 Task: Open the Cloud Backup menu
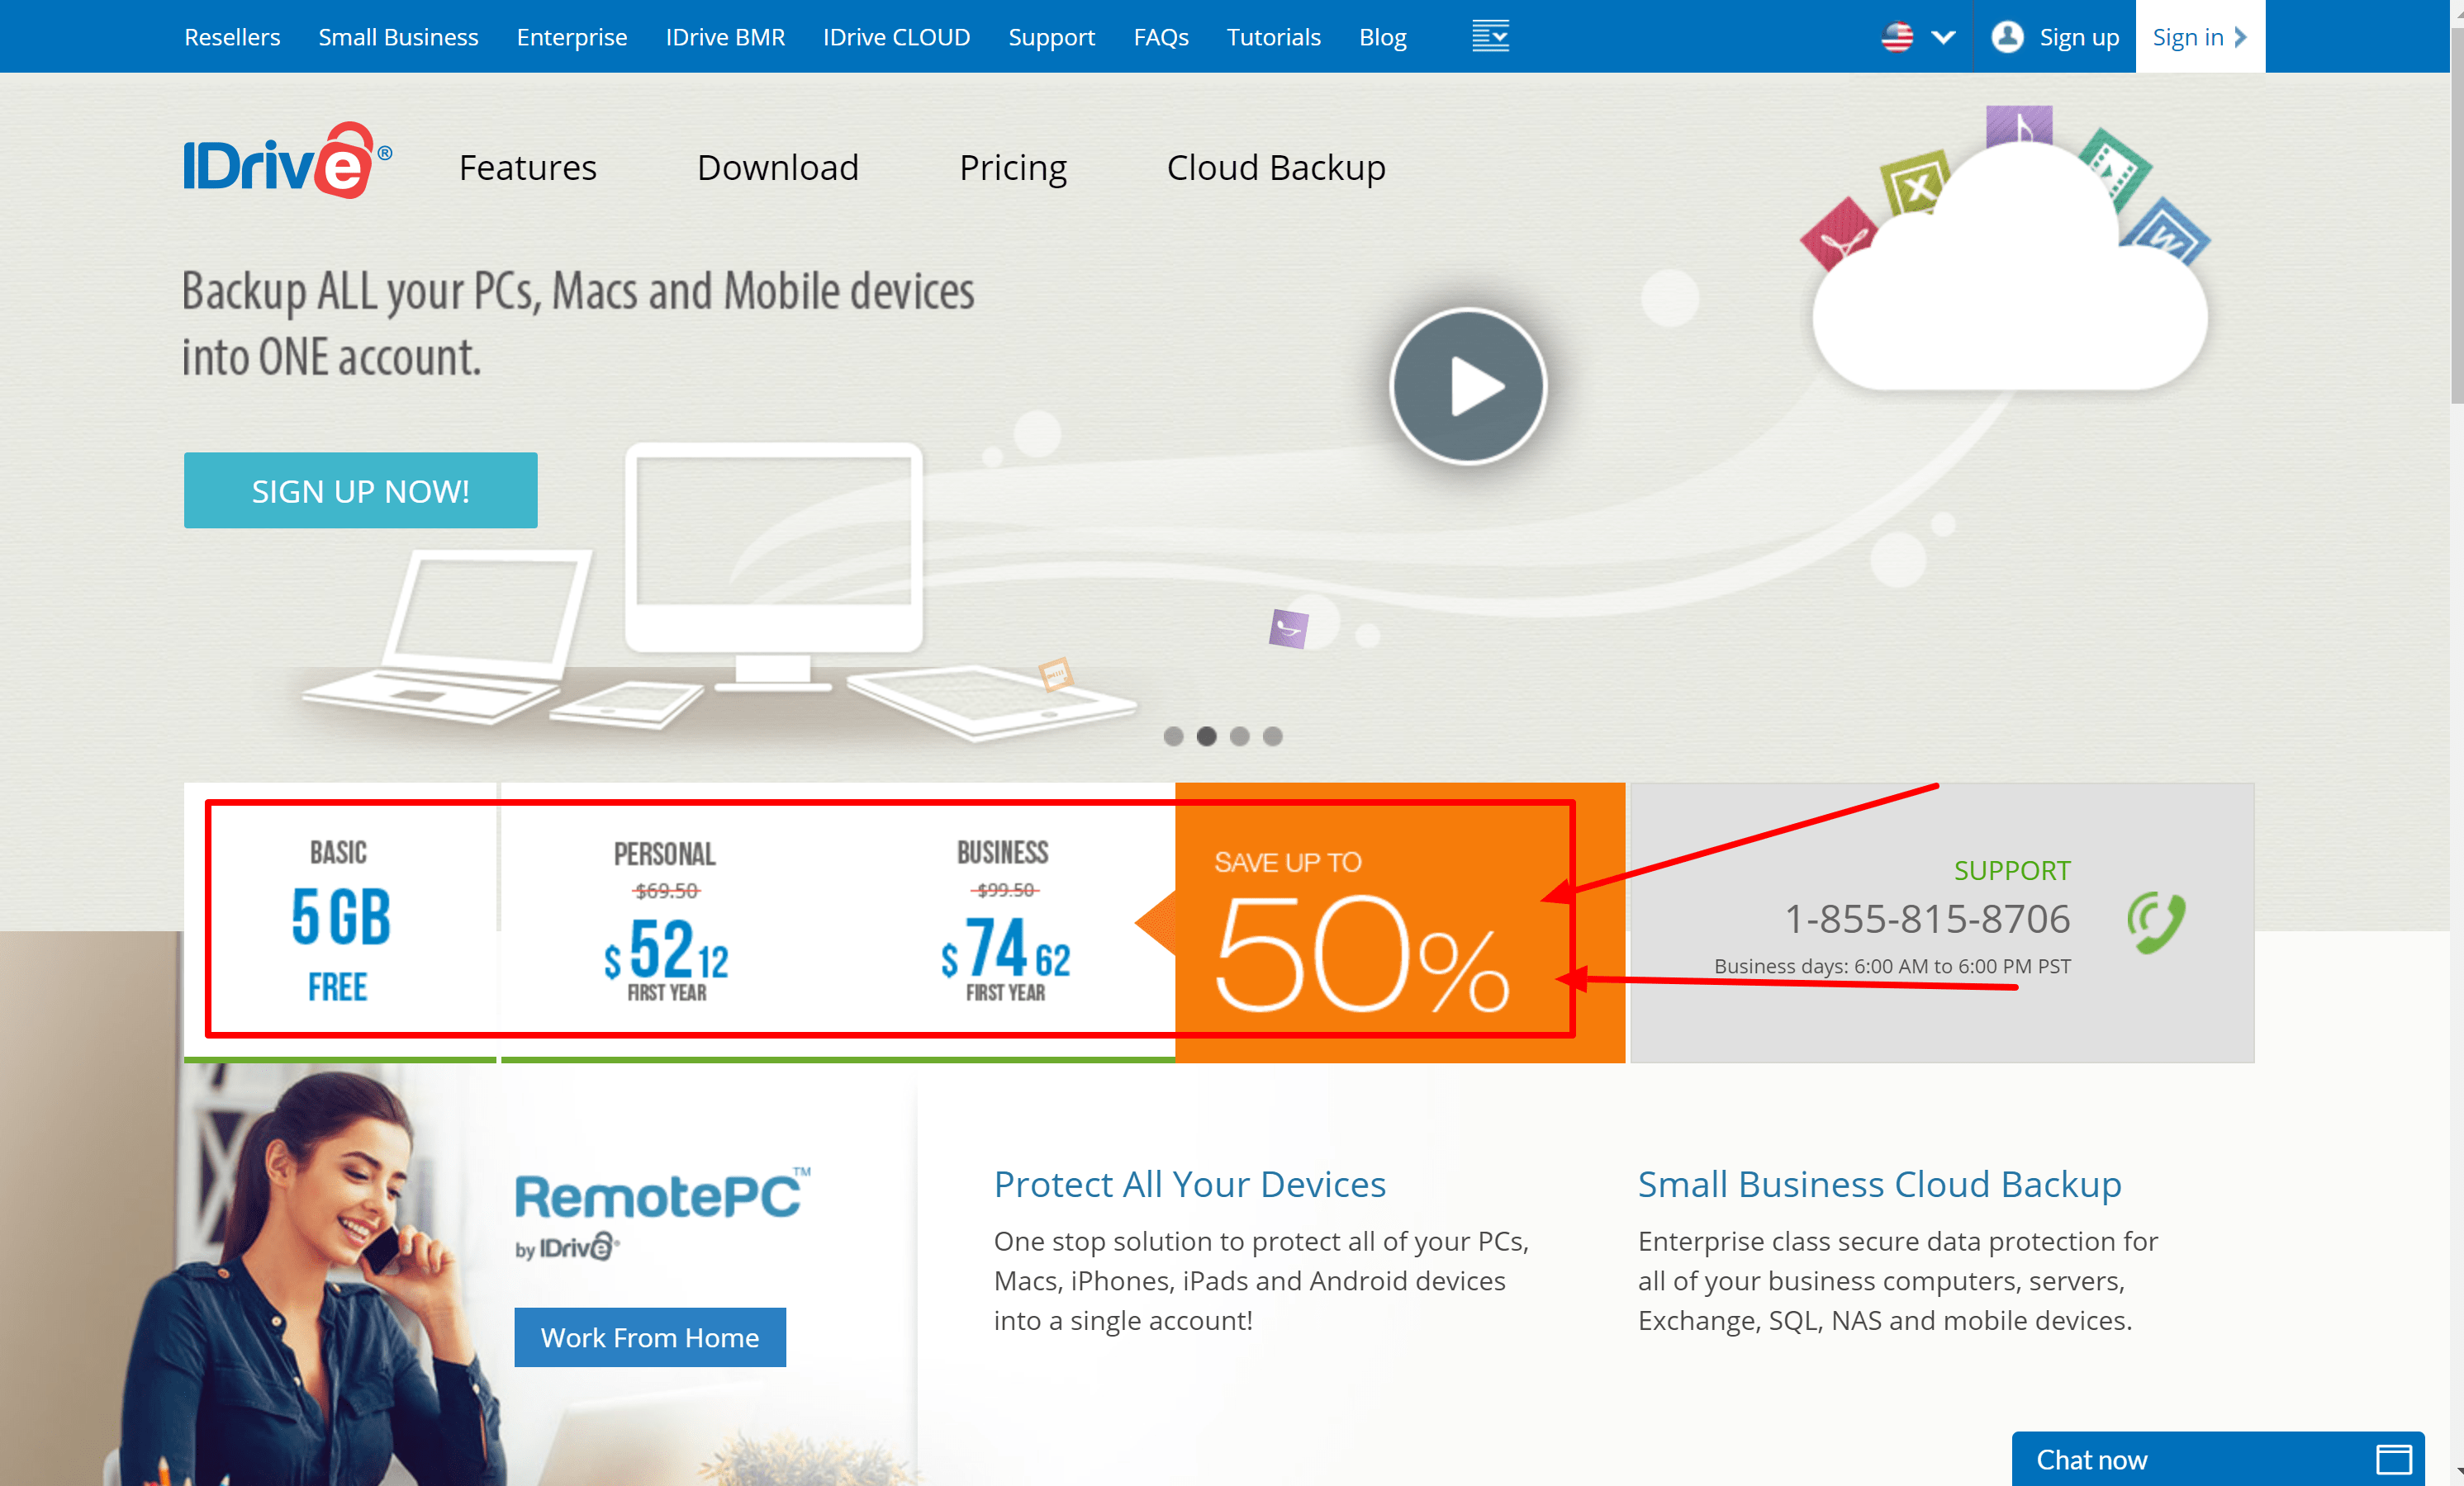[1276, 167]
